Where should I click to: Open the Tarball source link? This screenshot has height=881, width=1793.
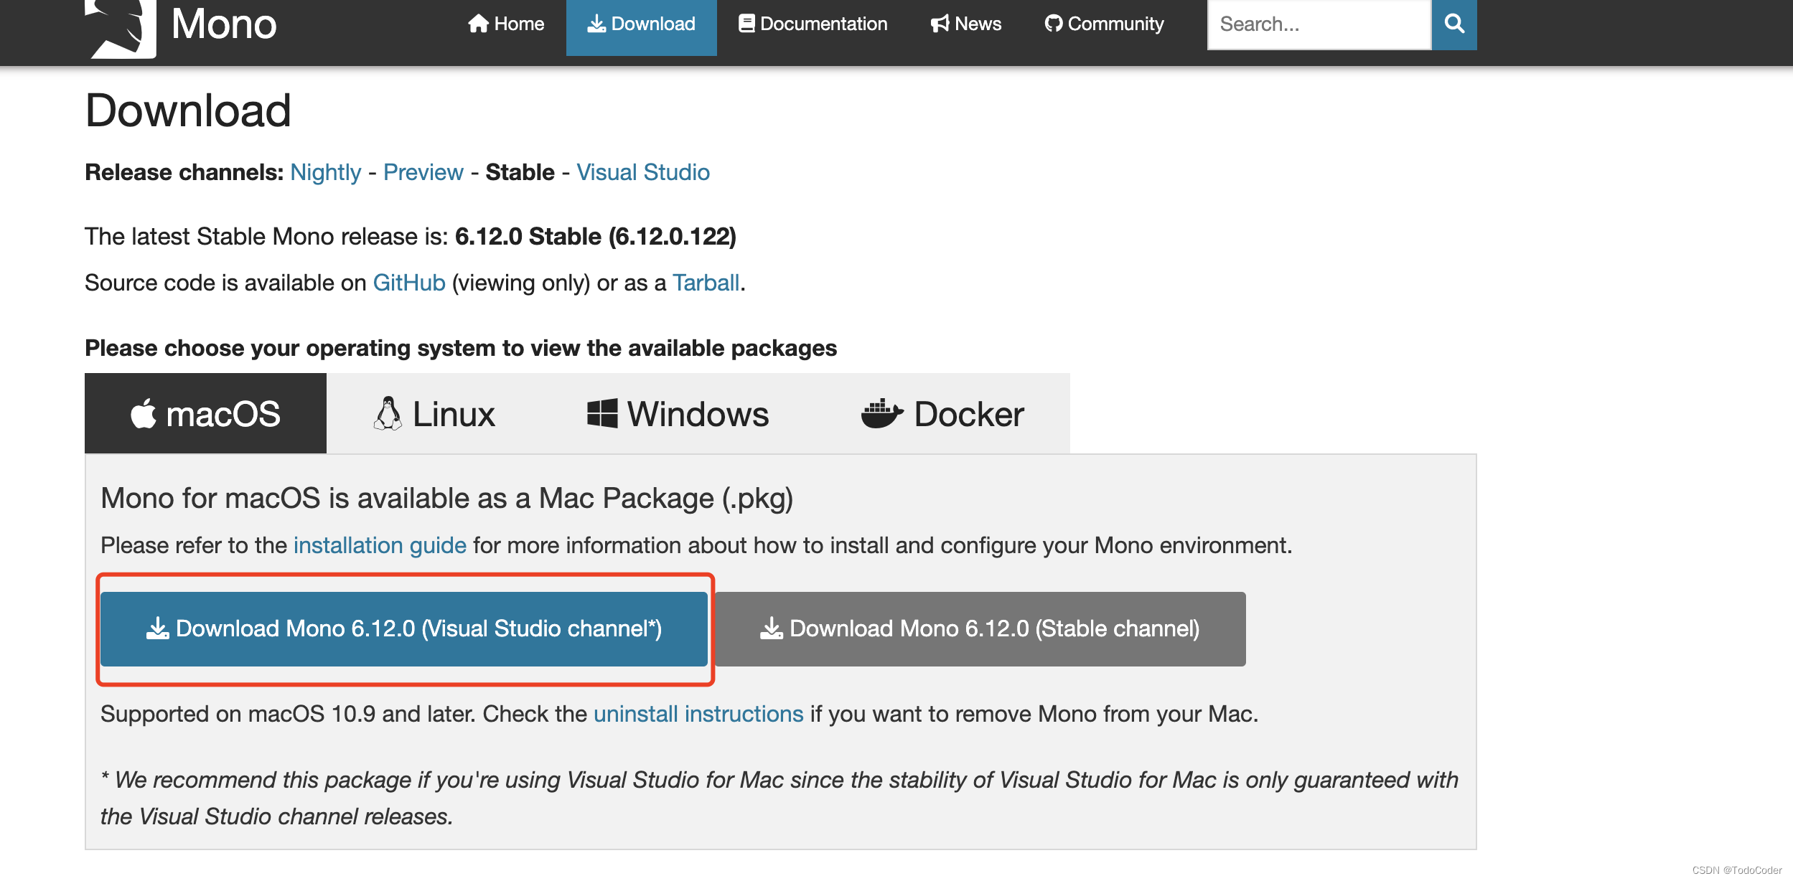point(706,283)
